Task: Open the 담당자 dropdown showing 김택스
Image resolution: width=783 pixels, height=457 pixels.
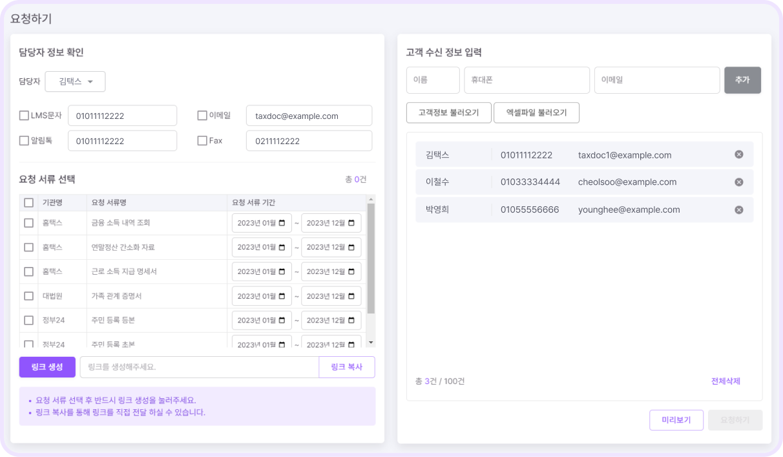Action: pyautogui.click(x=75, y=81)
